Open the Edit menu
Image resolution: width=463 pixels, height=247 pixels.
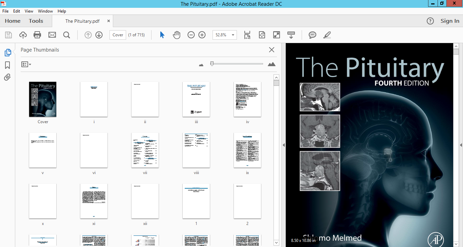click(17, 11)
